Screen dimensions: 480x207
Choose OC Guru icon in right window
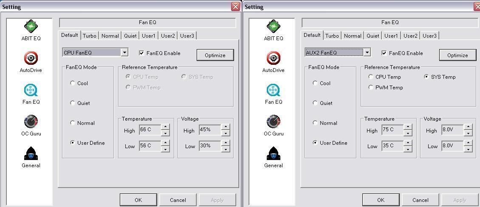coord(274,121)
